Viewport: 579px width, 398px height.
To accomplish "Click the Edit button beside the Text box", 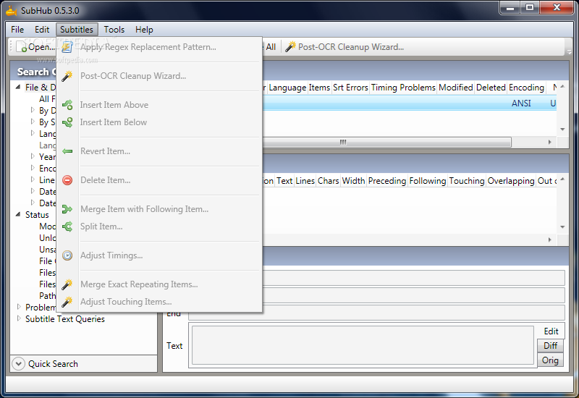I will click(551, 331).
